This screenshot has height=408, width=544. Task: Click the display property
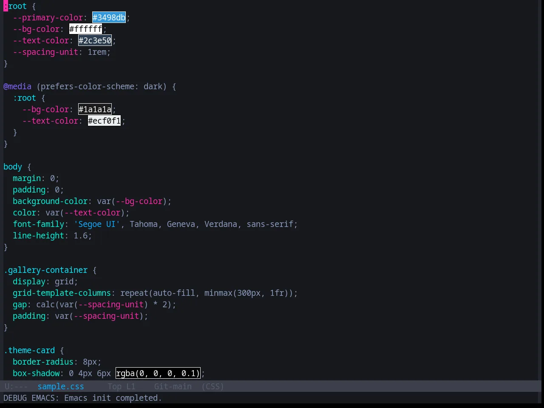click(x=29, y=281)
